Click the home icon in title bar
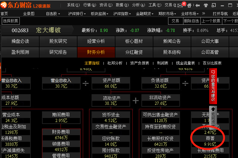 tap(189, 5)
